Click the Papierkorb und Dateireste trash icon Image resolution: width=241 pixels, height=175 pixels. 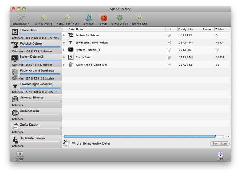(15, 73)
